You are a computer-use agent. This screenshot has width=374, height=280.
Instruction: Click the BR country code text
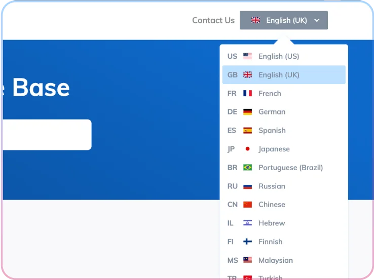point(232,168)
